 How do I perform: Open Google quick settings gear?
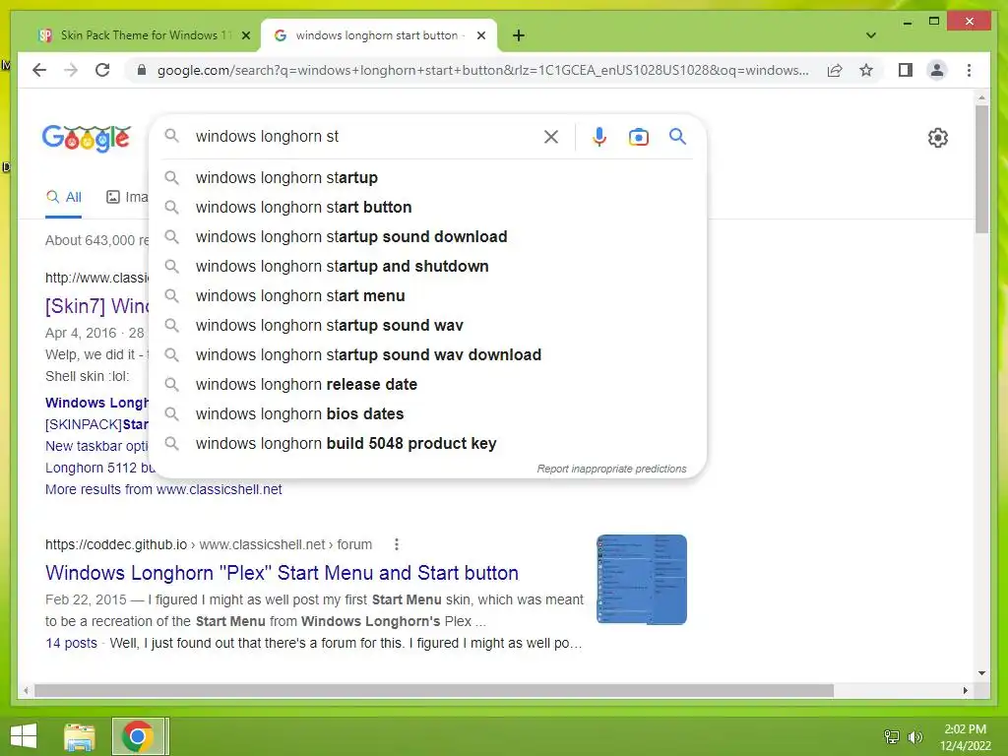(938, 138)
